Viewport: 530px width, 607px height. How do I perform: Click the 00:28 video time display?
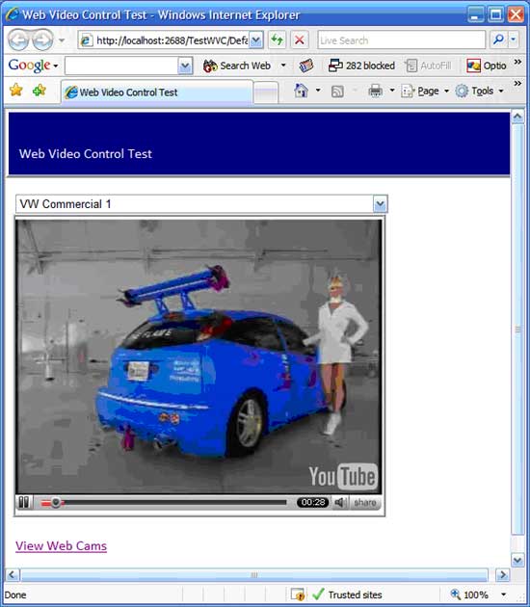(x=313, y=503)
